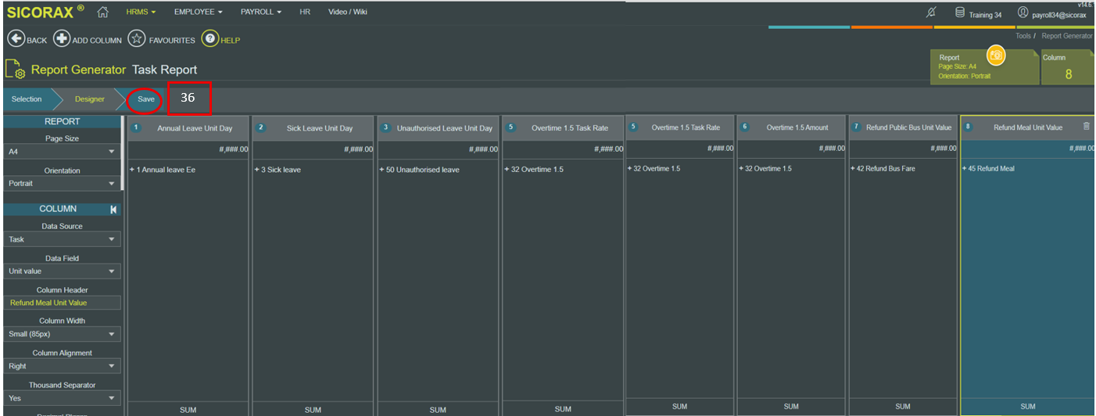Click the Report Generator page icon
1096x416 pixels.
[x=16, y=70]
